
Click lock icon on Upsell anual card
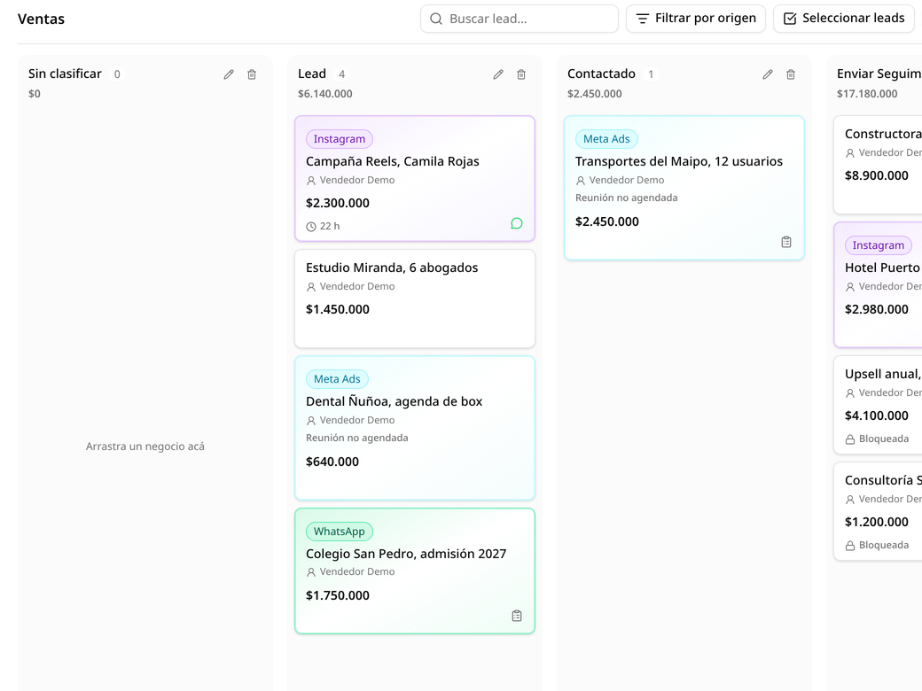(849, 439)
